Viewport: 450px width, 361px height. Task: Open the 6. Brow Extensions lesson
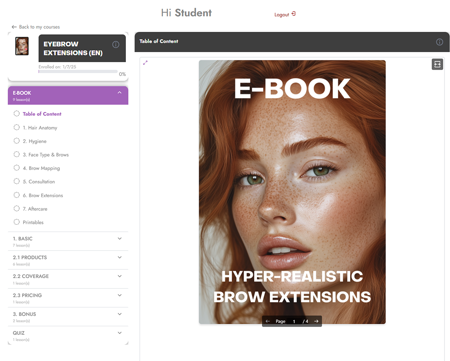(43, 196)
